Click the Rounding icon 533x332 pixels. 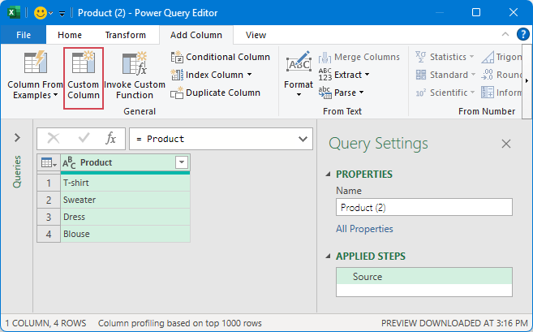pos(488,75)
